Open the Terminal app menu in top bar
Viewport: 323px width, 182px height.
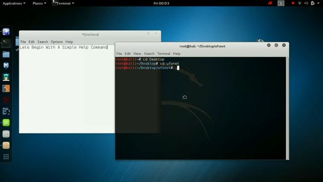[x=64, y=4]
